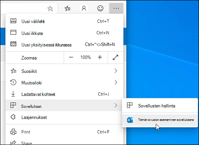This screenshot has width=199, height=145.
Task: Toggle the Settings and more ellipsis button
Action: pos(116,8)
